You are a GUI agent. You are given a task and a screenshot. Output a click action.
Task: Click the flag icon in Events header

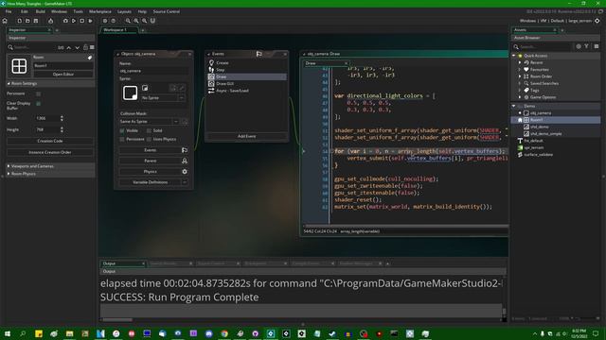tap(258, 54)
